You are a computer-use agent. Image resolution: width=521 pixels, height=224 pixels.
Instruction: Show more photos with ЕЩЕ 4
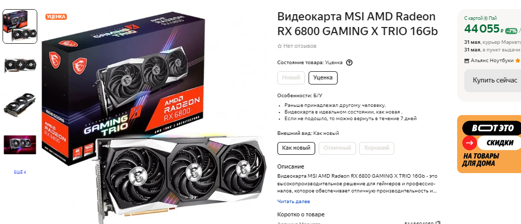point(20,172)
